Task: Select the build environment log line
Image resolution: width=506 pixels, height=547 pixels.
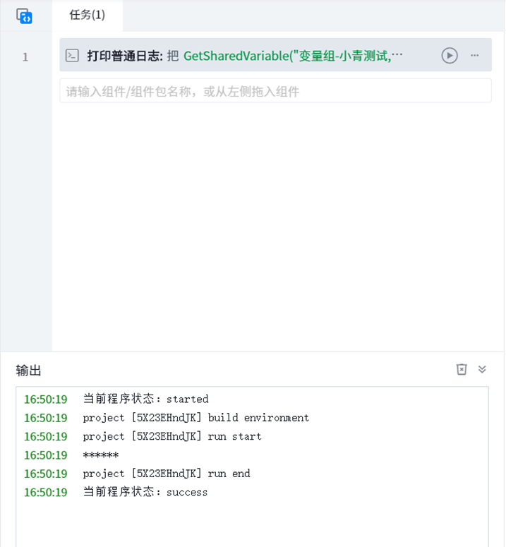Action: click(x=195, y=418)
